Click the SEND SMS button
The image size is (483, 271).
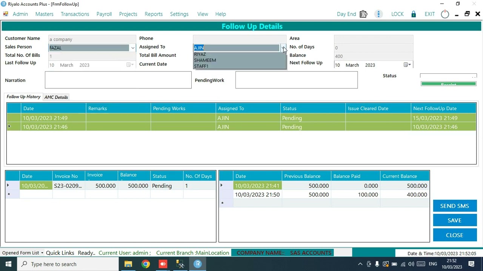coord(454,206)
